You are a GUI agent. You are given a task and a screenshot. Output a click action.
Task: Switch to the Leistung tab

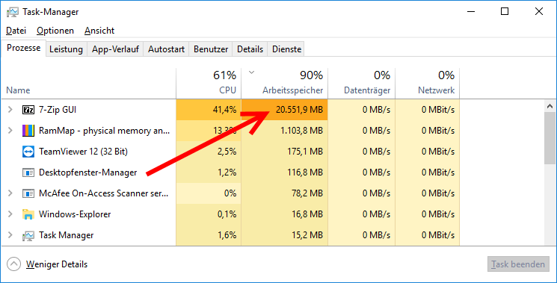click(66, 49)
